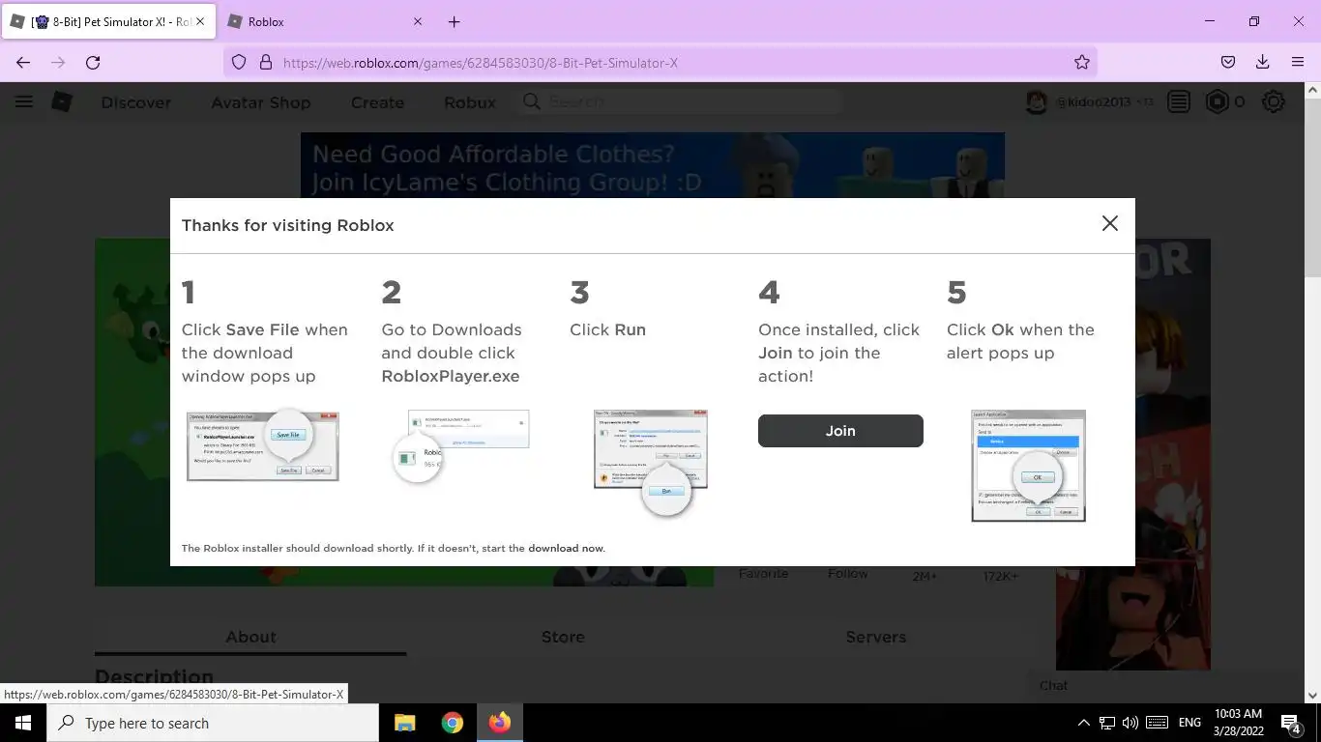Click the ENG language indicator
1321x742 pixels.
[x=1189, y=723]
